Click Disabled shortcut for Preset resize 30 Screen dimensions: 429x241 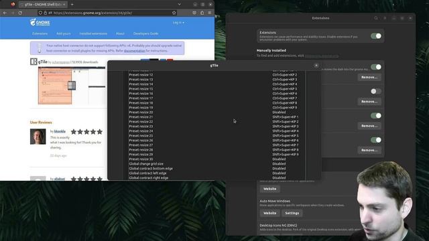pyautogui.click(x=279, y=159)
